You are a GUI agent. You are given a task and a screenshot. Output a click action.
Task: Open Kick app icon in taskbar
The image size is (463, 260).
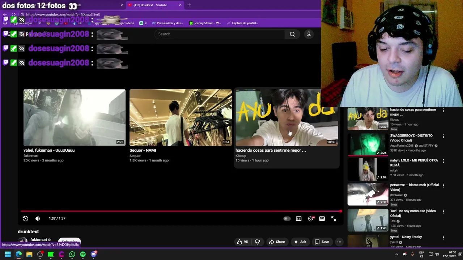(x=51, y=254)
